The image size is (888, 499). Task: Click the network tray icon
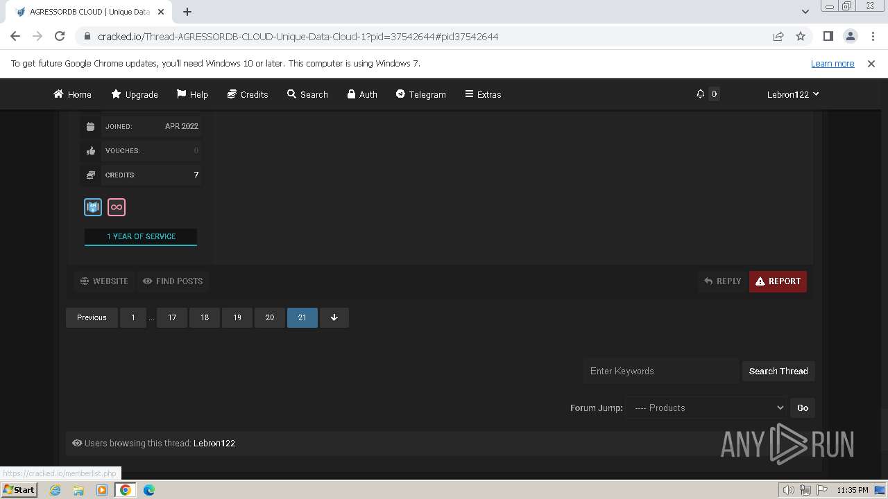pyautogui.click(x=805, y=490)
